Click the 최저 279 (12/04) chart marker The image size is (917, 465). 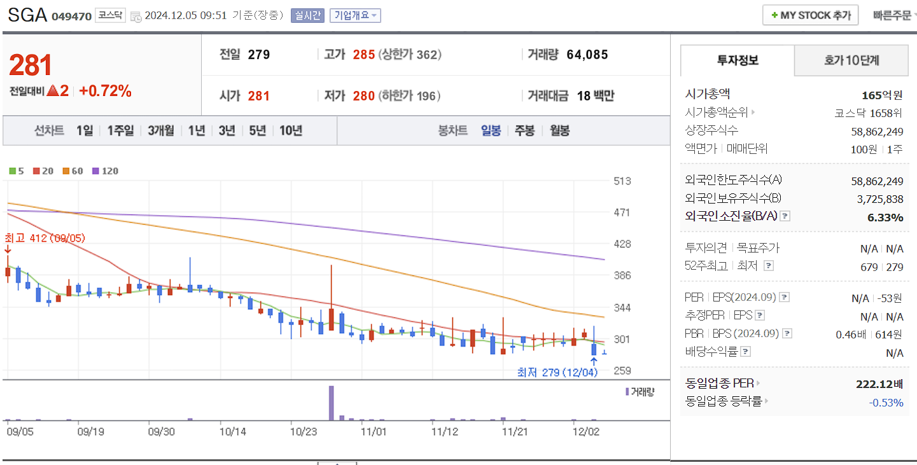tap(558, 373)
